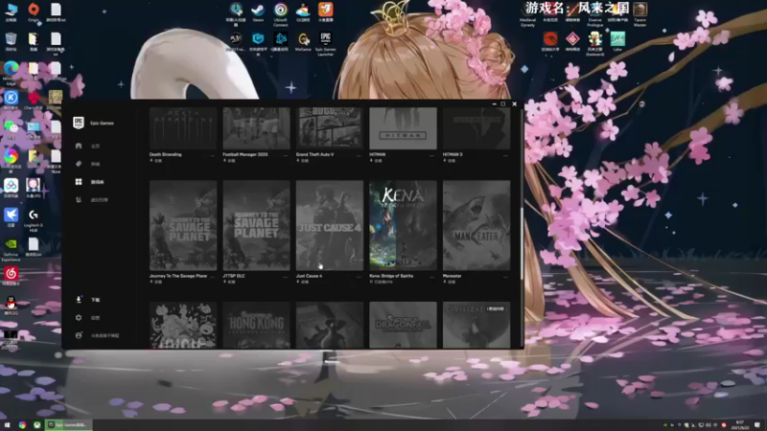The width and height of the screenshot is (767, 431).
Task: Open the Ubisoft Connect desktop icon
Action: pyautogui.click(x=280, y=13)
